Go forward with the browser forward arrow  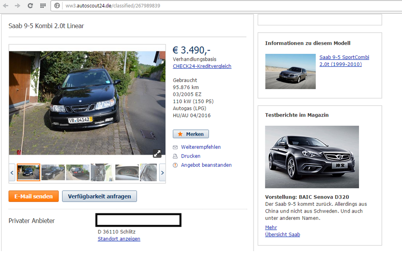[x=17, y=6]
